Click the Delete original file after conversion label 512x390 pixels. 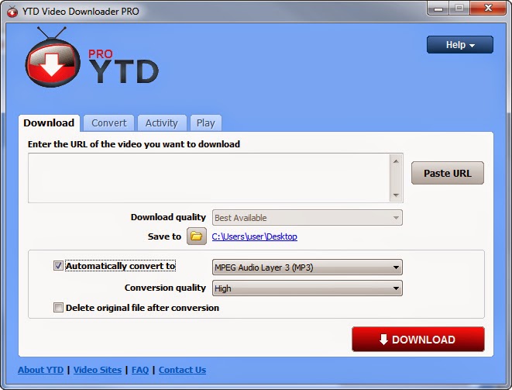point(143,308)
